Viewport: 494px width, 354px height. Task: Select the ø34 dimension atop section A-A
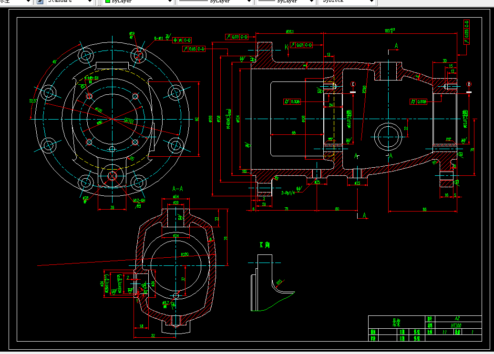click(176, 197)
